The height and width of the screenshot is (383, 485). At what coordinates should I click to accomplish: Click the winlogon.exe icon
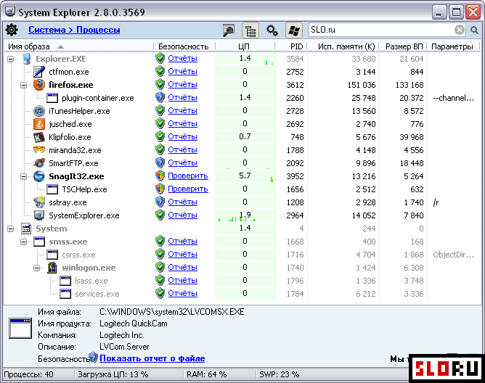point(52,268)
